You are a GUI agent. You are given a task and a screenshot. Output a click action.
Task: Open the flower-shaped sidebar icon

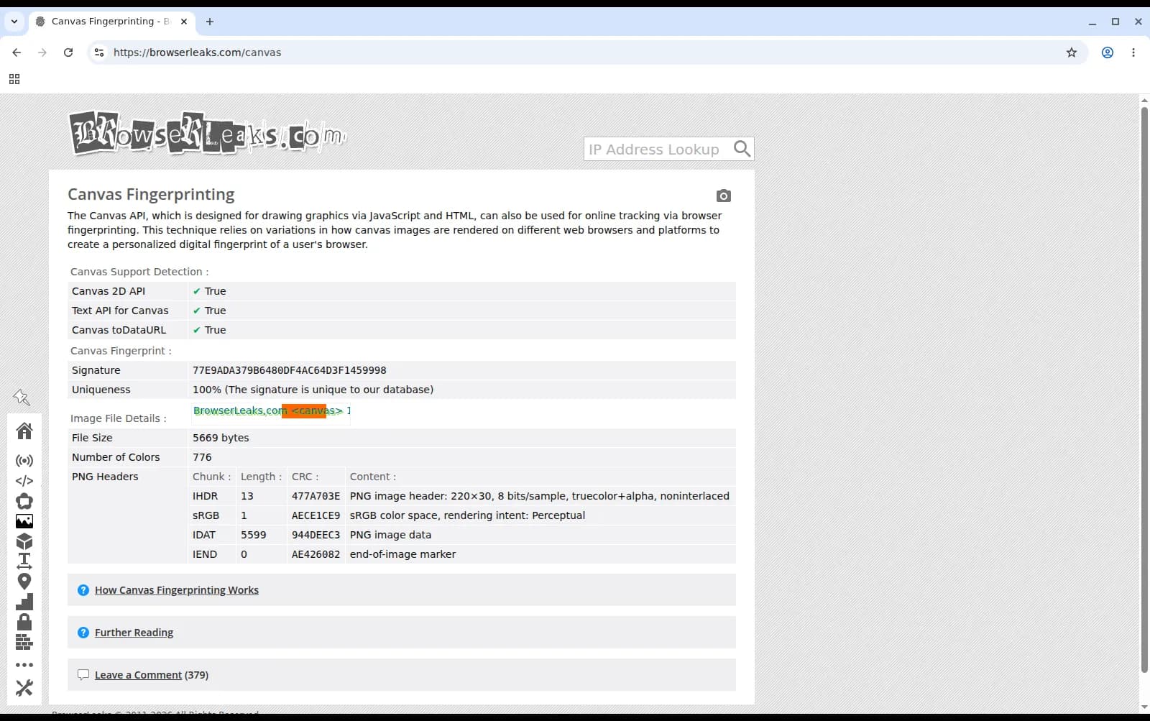[x=24, y=501]
